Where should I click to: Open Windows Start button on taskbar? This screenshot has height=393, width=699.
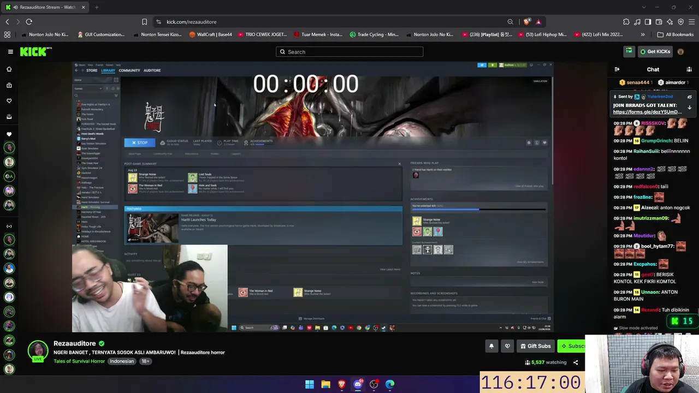click(310, 384)
